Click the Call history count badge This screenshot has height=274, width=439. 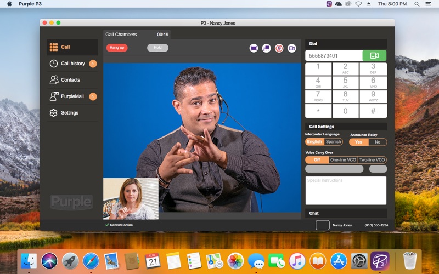(x=93, y=64)
